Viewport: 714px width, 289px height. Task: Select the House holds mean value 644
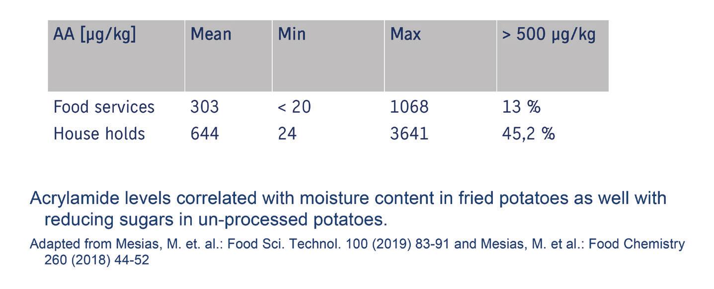pyautogui.click(x=204, y=134)
